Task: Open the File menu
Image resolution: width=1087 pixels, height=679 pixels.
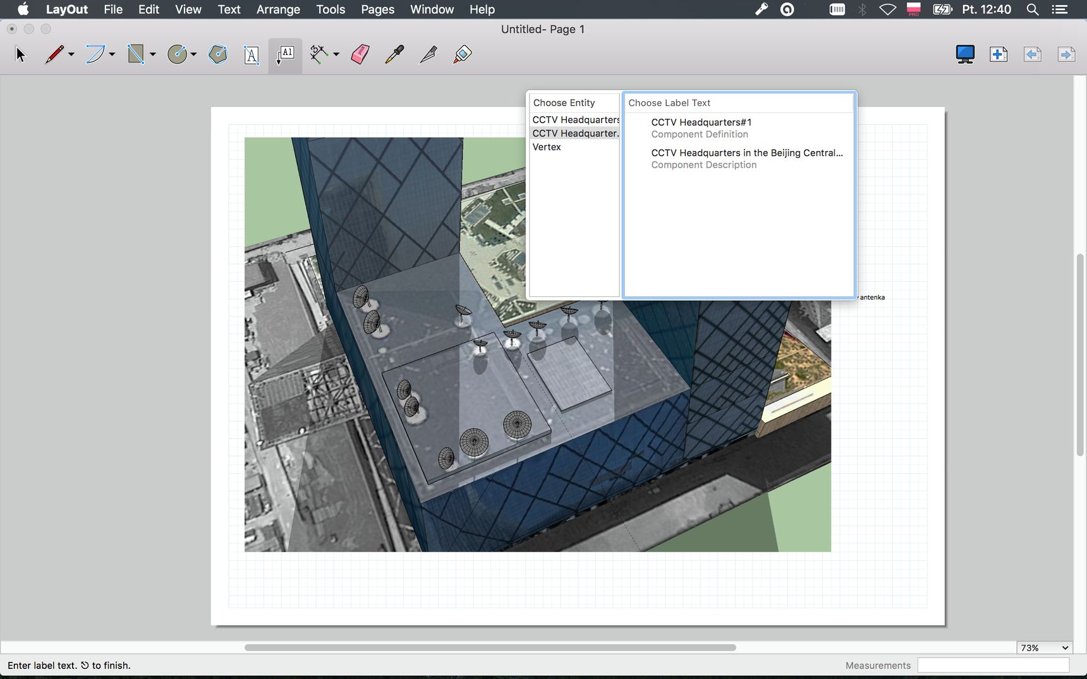Action: tap(113, 9)
